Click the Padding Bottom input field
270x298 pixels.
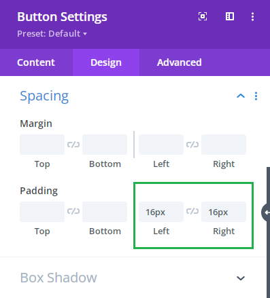(105, 212)
